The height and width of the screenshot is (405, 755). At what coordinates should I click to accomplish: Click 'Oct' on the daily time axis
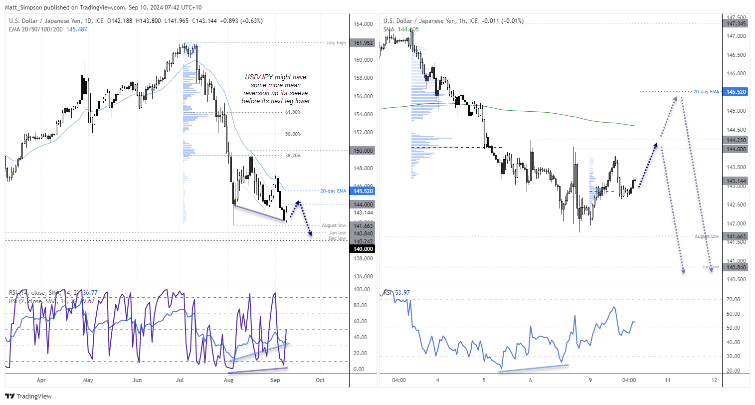pos(320,380)
